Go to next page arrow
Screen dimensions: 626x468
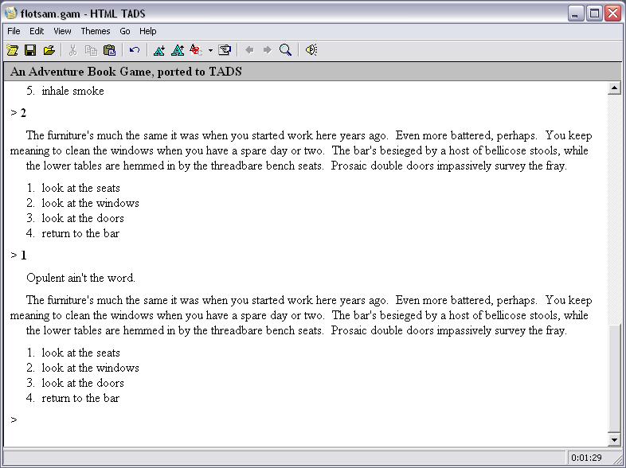point(268,50)
